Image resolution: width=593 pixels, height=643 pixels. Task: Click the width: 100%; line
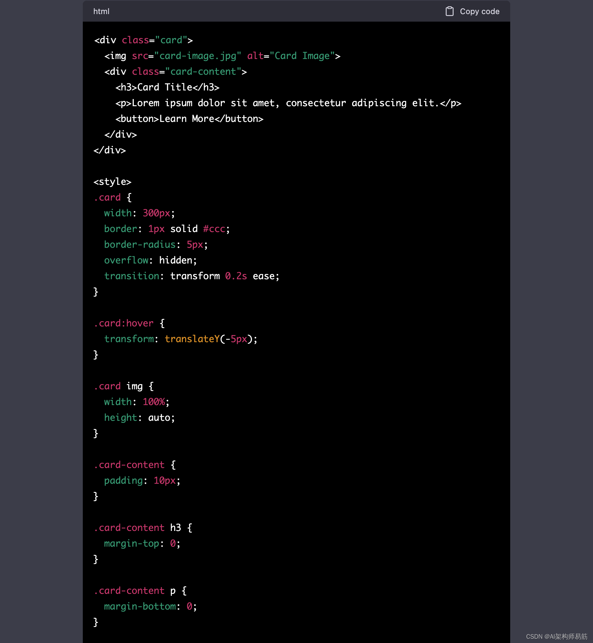(137, 402)
